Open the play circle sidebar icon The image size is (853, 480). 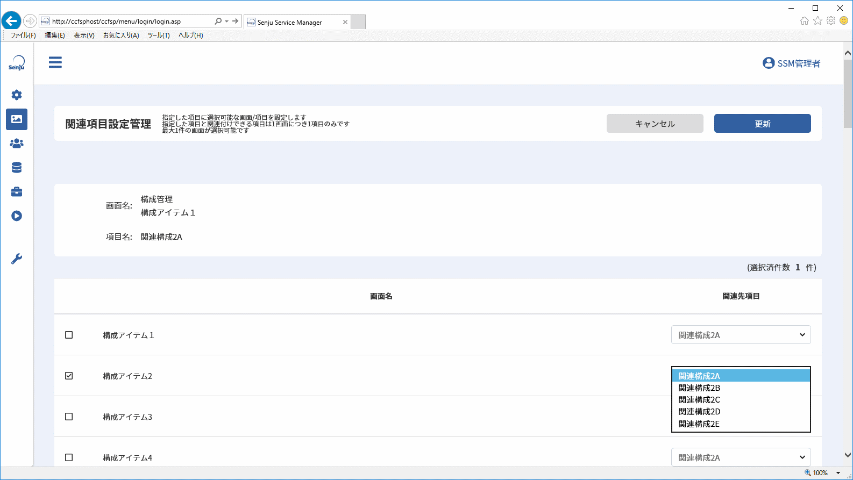point(17,216)
